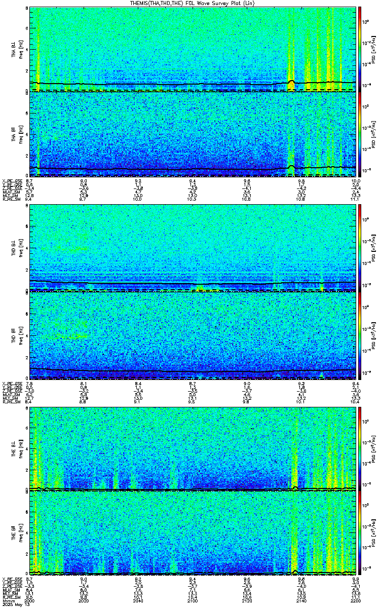This screenshot has width=380, height=608.
Task: Click the 2120 time label on bottom axis
Action: coord(247,600)
